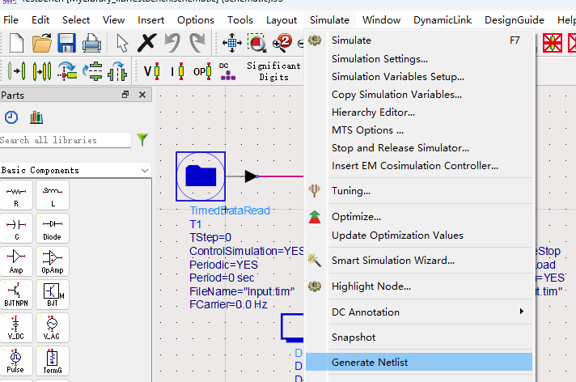The width and height of the screenshot is (576, 382).
Task: Pick the Diode part from palette
Action: pos(53,230)
